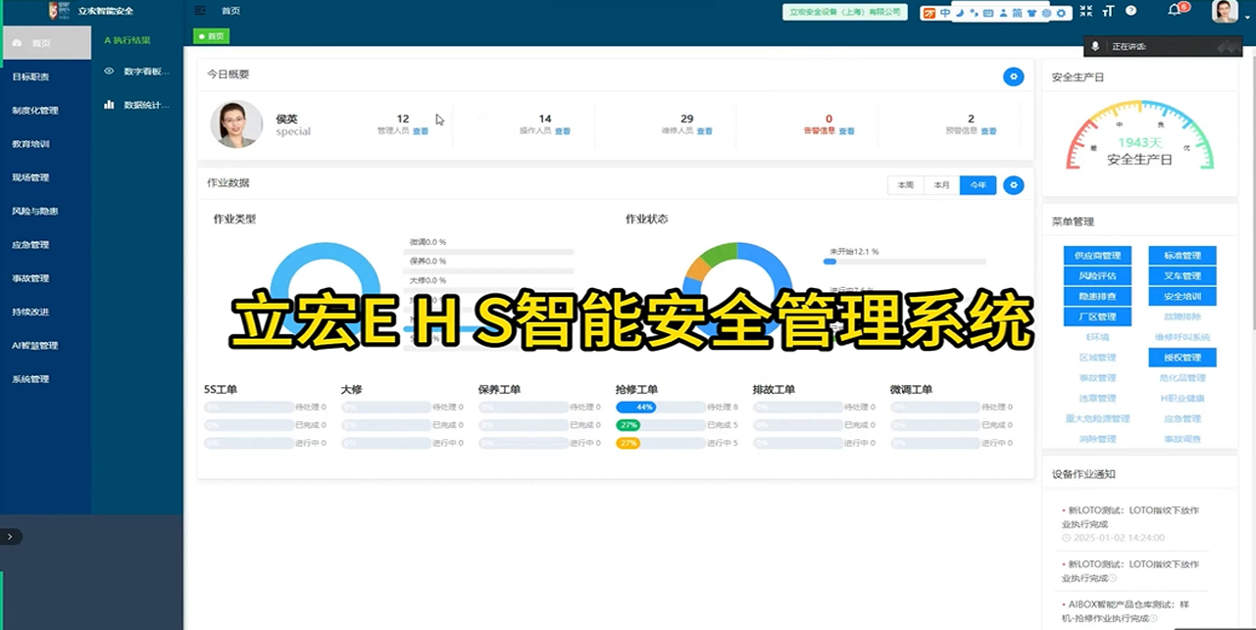Viewport: 1256px width, 630px height.
Task: Click the notification bell icon
Action: 1175,11
